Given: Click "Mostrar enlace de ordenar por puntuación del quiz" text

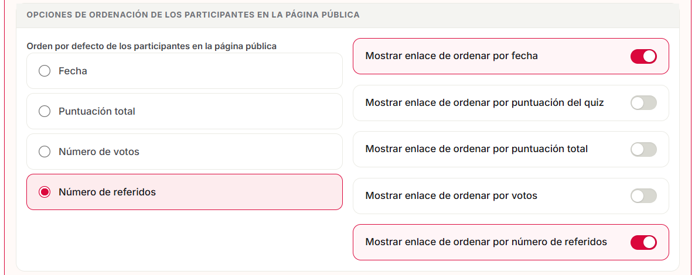Looking at the screenshot, I should [485, 103].
